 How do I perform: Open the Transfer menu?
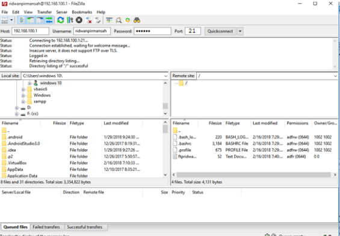tap(45, 12)
